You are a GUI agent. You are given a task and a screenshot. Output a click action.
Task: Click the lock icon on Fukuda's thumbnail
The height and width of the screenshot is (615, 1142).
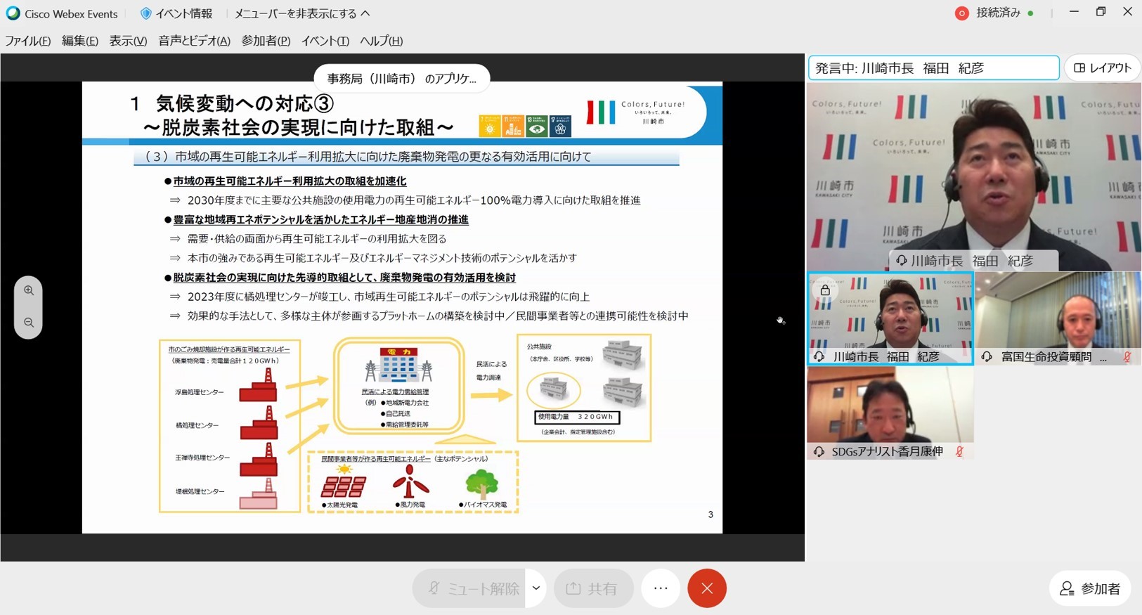point(825,290)
